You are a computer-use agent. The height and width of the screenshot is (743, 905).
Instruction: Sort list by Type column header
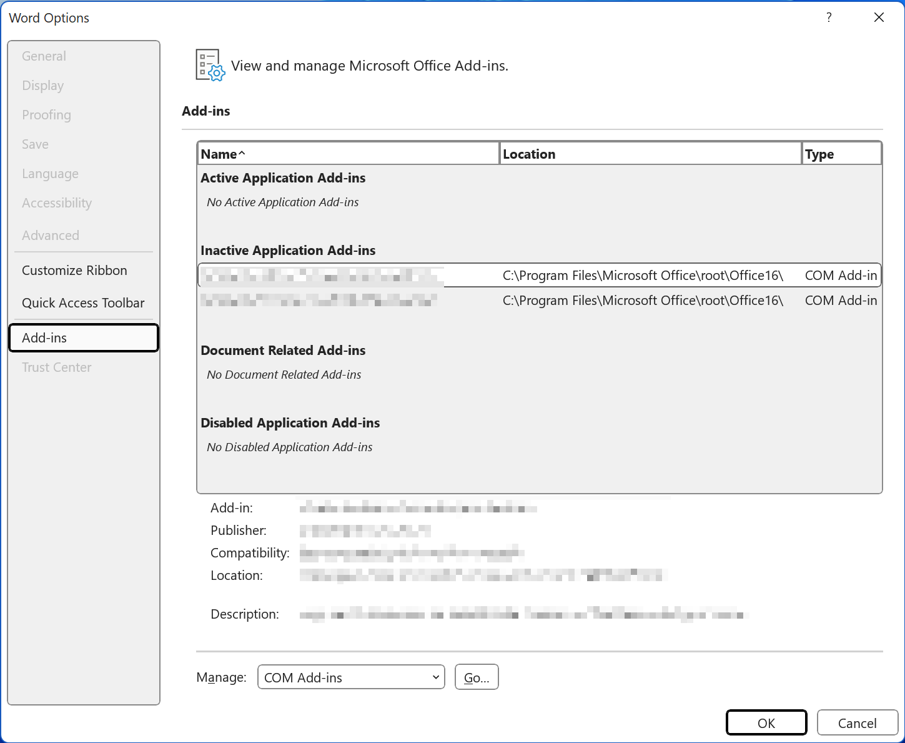tap(842, 154)
